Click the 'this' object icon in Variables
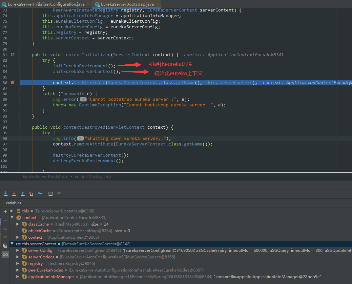352x284 pixels. pyautogui.click(x=19, y=211)
